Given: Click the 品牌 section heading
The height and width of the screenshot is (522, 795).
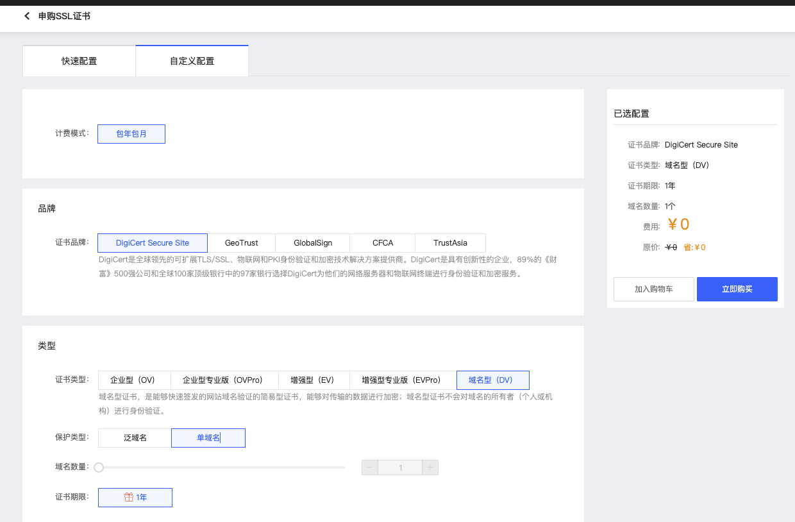Looking at the screenshot, I should (47, 208).
